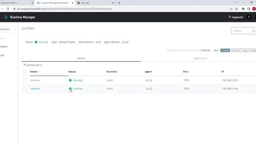Sort the table by Name column
256x144 pixels.
click(34, 72)
